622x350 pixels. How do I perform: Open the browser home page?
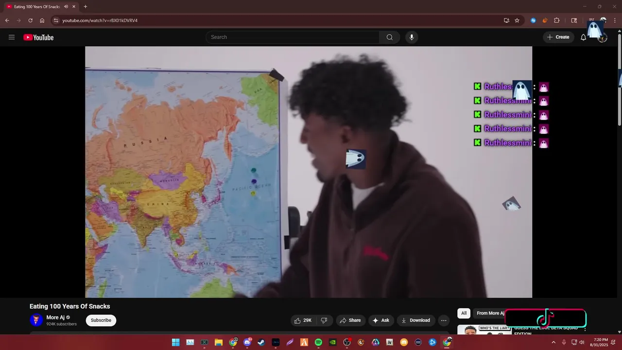(x=42, y=20)
